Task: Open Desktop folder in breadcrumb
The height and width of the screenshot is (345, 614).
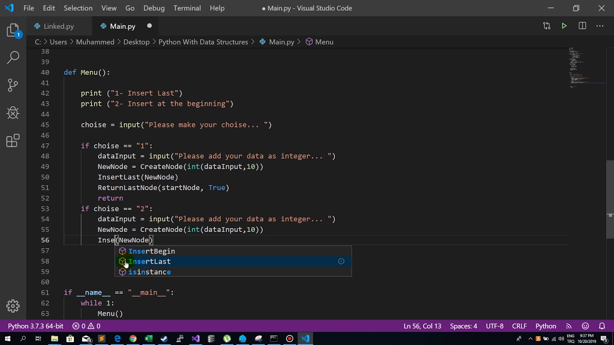Action: coord(136,42)
